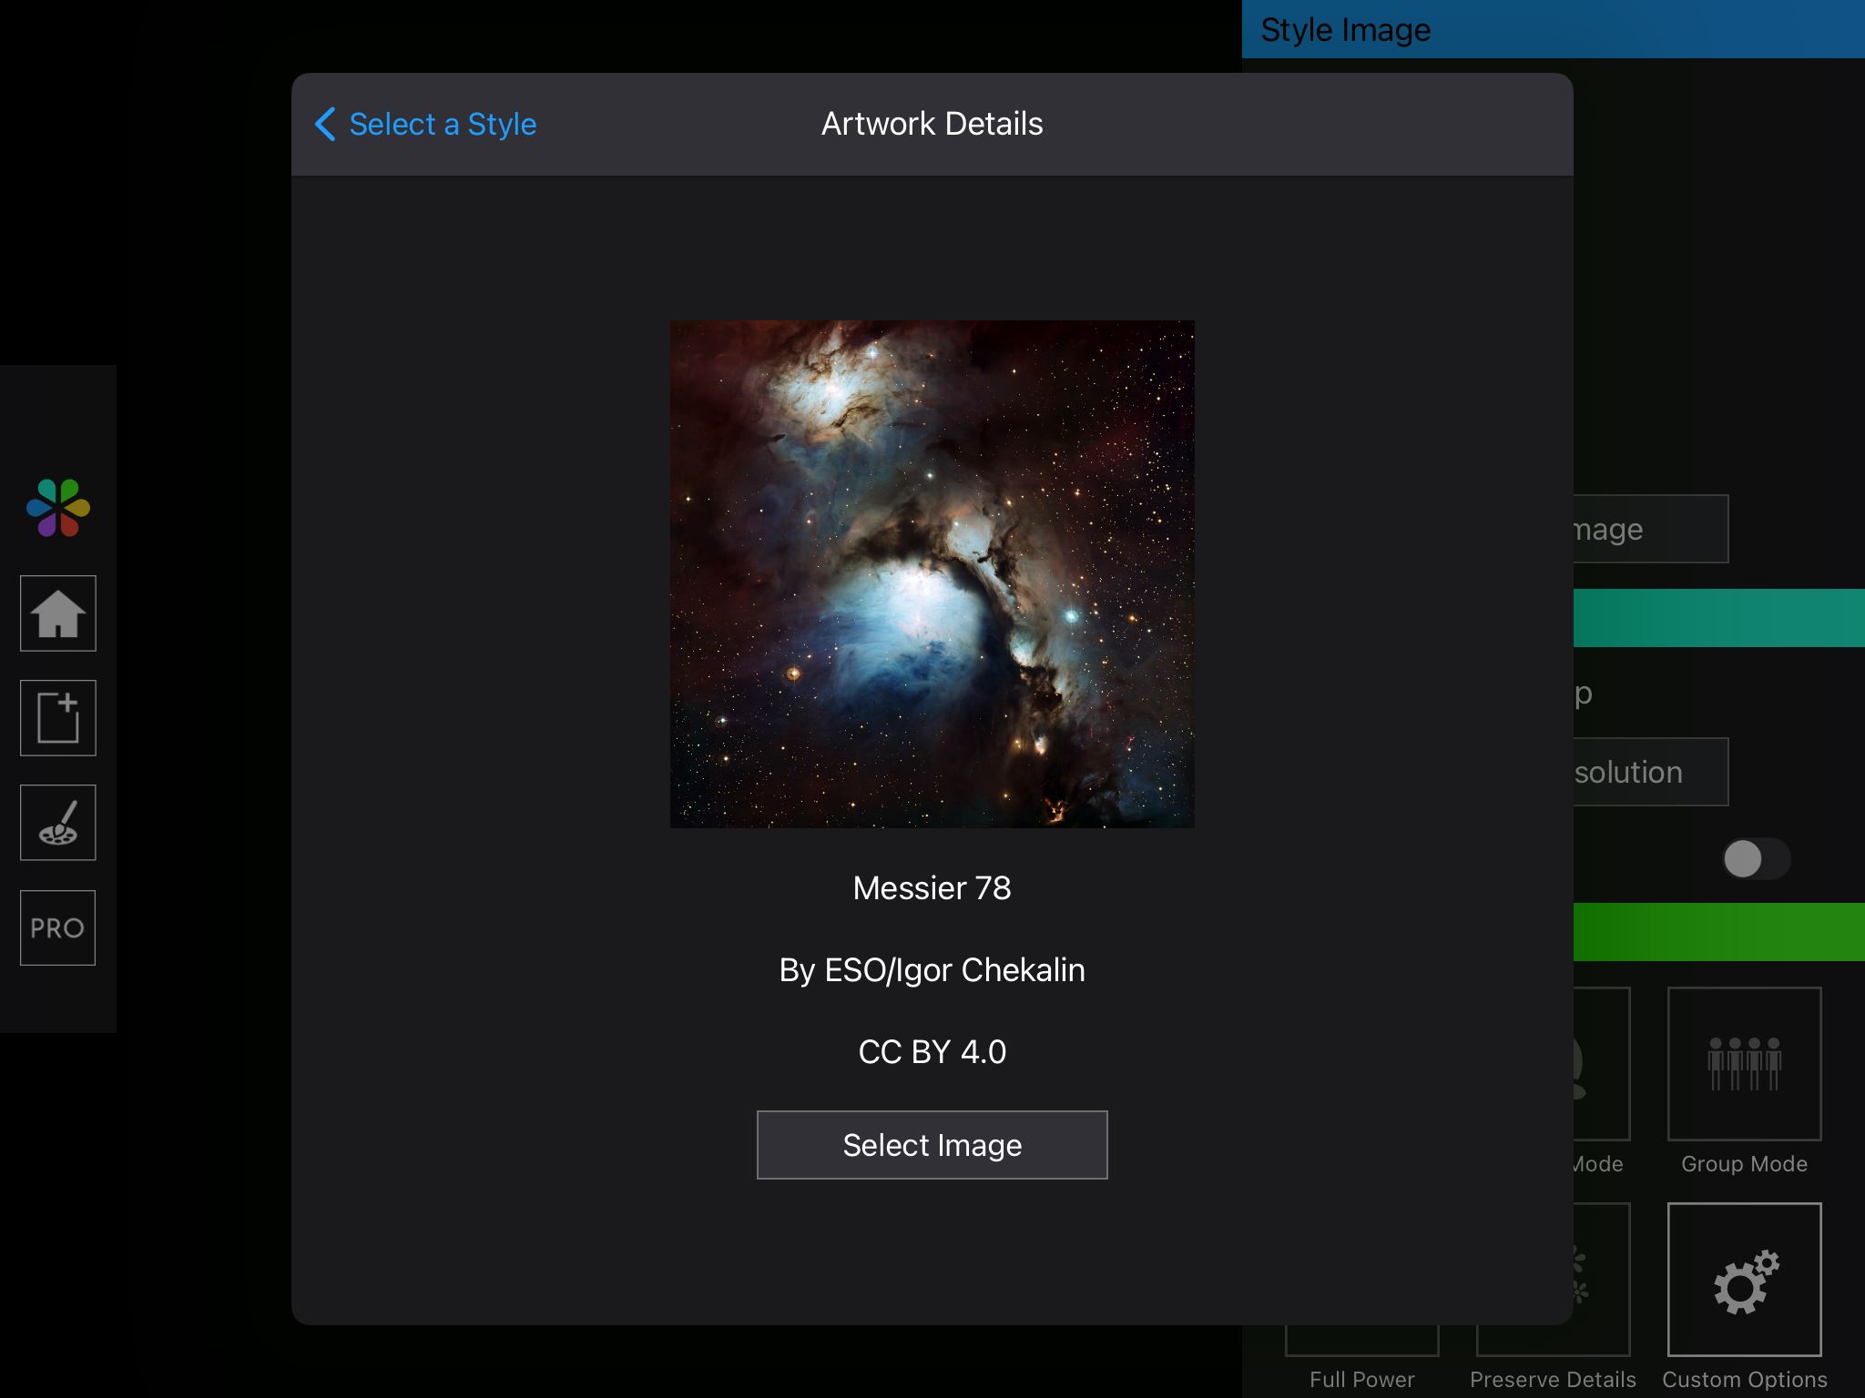
Task: Open the paintbrush palette tool
Action: point(58,823)
